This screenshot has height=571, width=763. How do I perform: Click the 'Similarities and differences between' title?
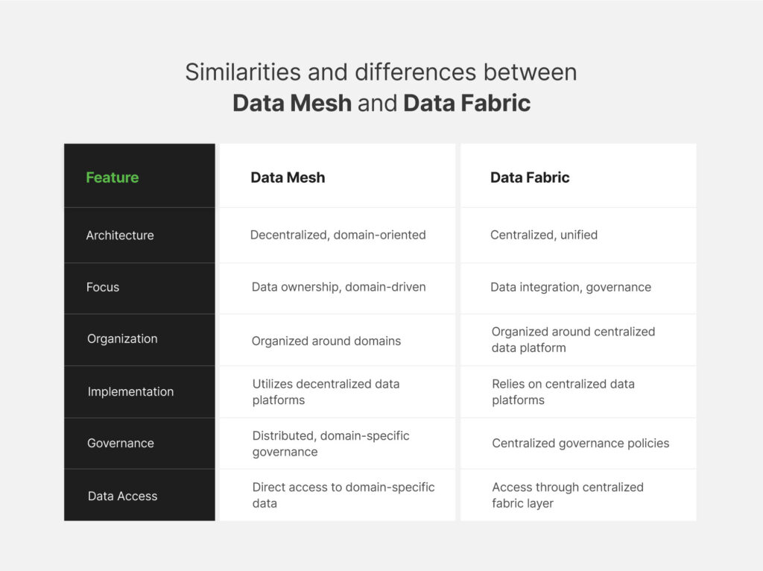click(381, 72)
